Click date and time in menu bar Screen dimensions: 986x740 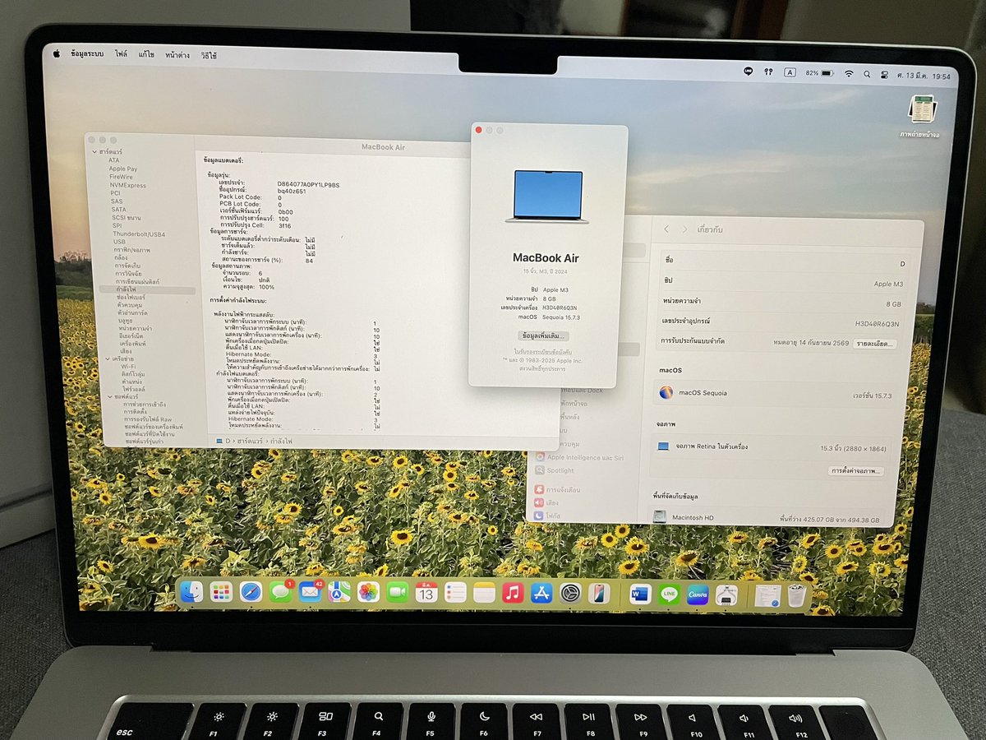[924, 76]
